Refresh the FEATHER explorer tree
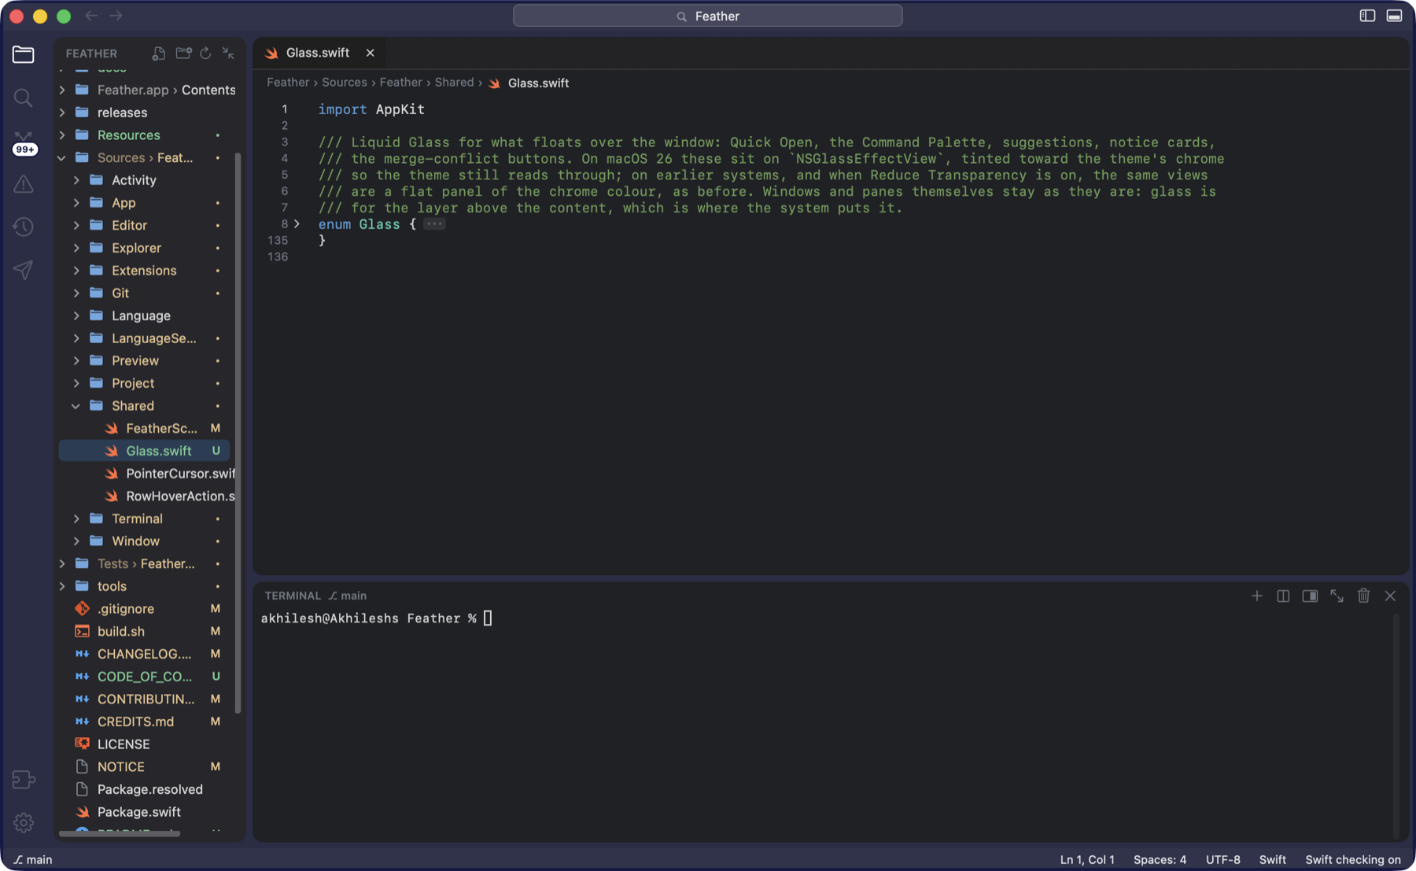 click(x=205, y=54)
